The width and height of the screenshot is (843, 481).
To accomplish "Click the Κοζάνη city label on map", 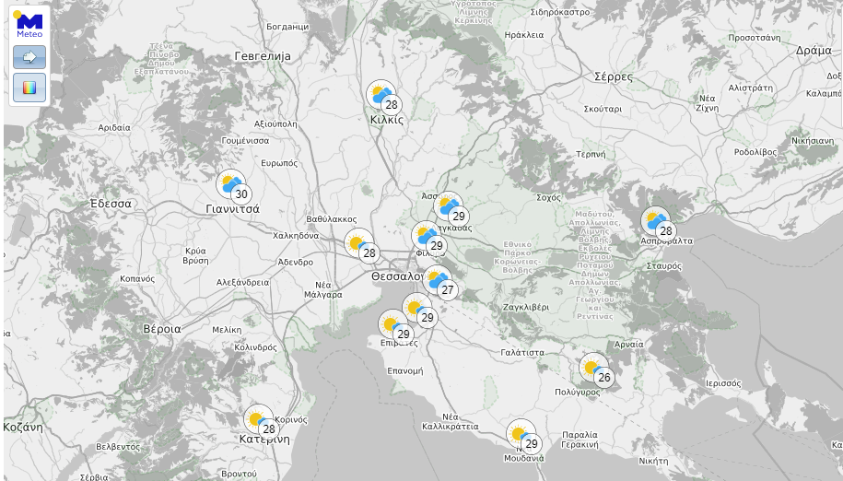I will (x=23, y=428).
